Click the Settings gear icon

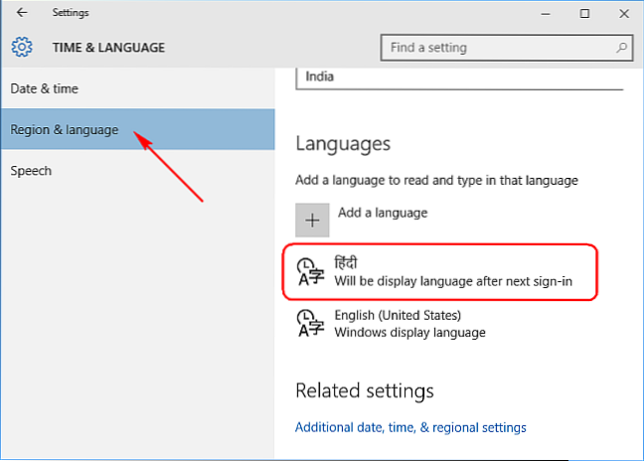(x=22, y=47)
